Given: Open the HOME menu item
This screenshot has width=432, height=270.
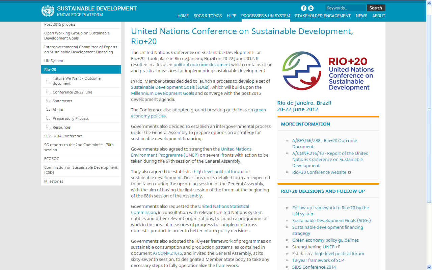Looking at the screenshot, I should coord(183,16).
